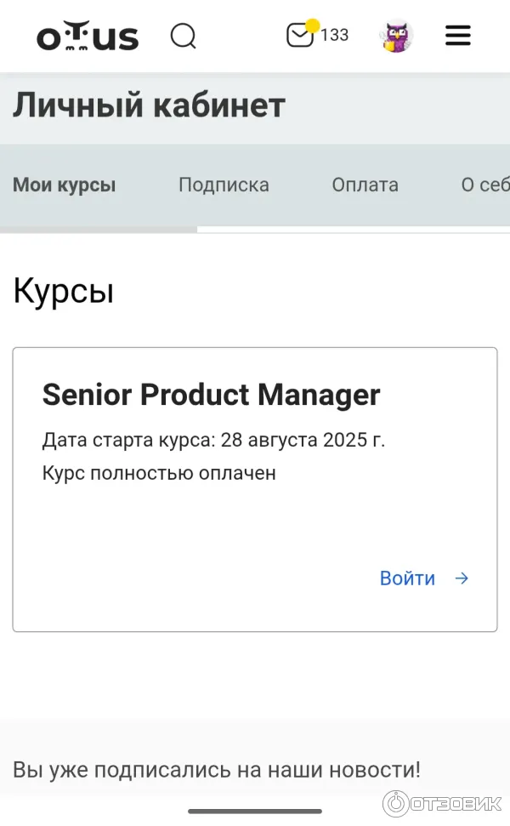
Task: Open the Senior Product Manager course title
Action: click(x=211, y=395)
